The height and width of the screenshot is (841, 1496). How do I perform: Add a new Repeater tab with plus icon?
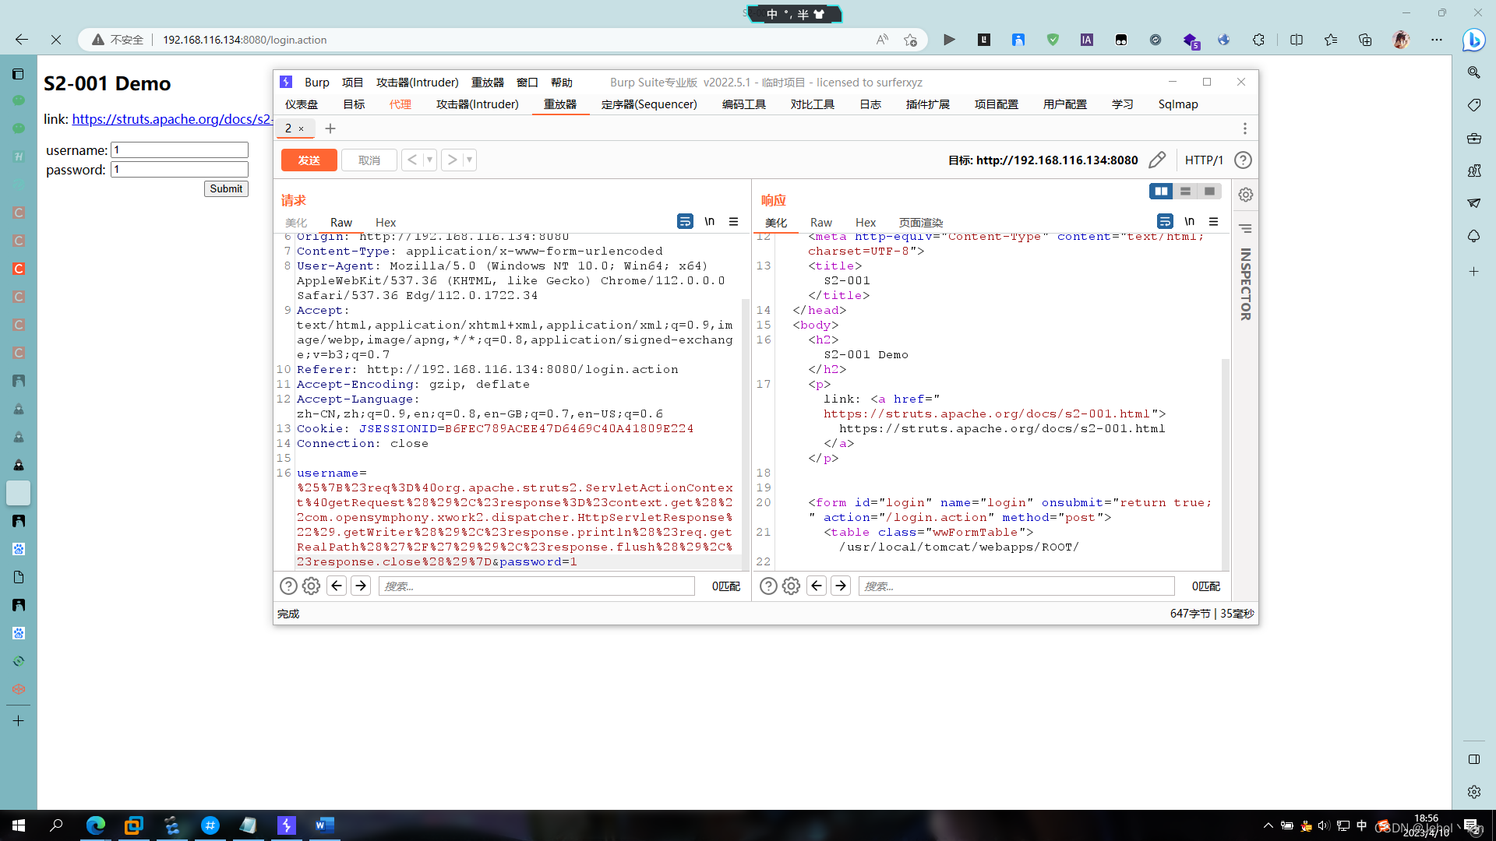tap(330, 128)
